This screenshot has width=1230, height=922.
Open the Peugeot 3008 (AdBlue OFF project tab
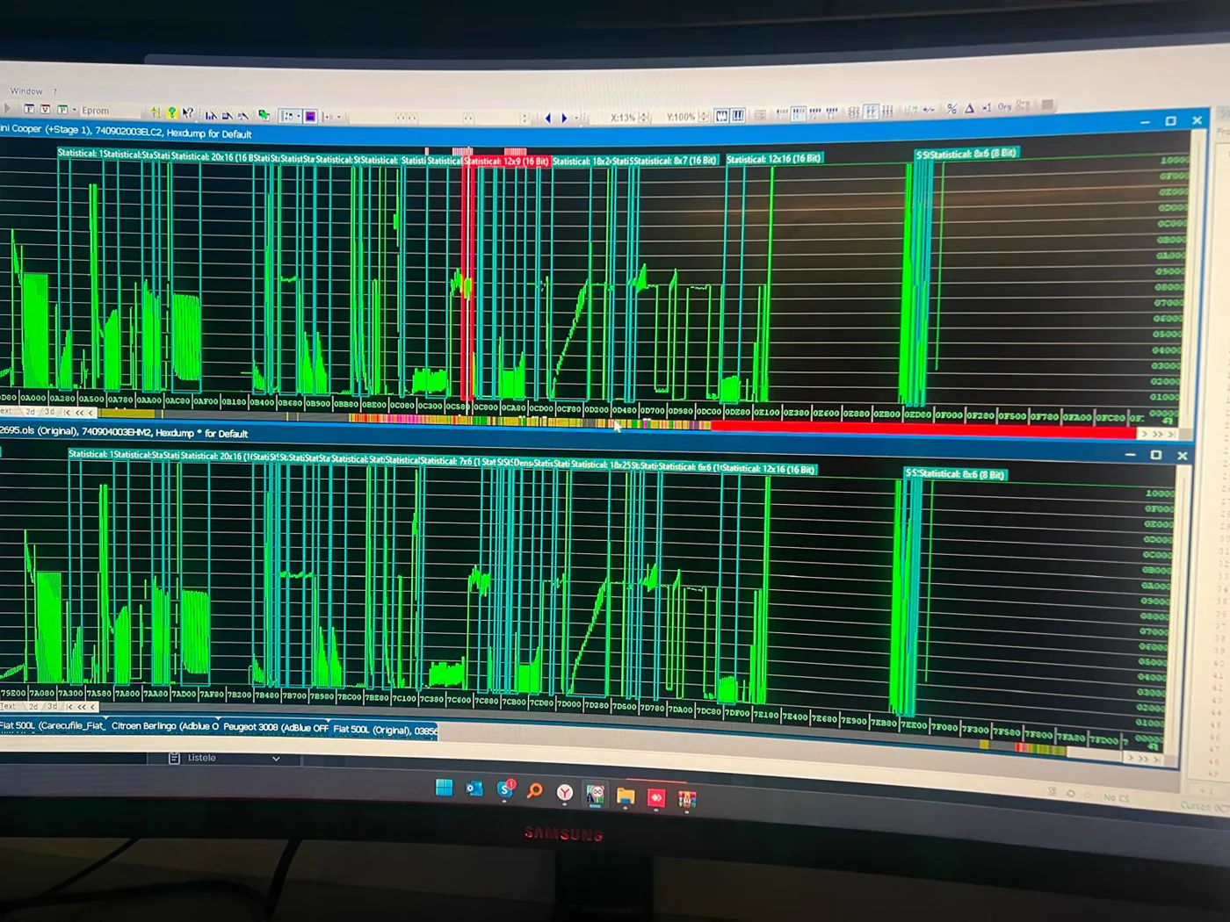click(275, 728)
